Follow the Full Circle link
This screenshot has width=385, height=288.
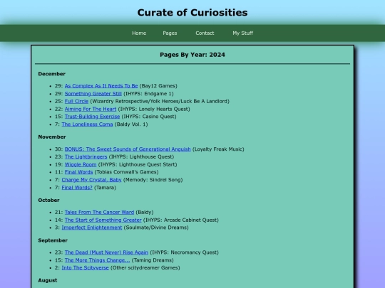(x=76, y=101)
